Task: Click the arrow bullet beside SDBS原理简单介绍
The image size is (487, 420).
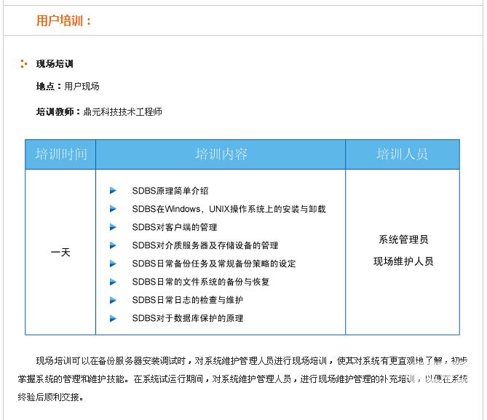Action: pos(113,191)
